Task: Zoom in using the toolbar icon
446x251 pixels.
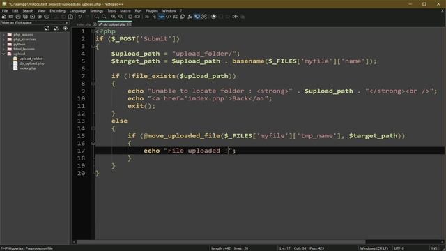Action: tap(114, 17)
